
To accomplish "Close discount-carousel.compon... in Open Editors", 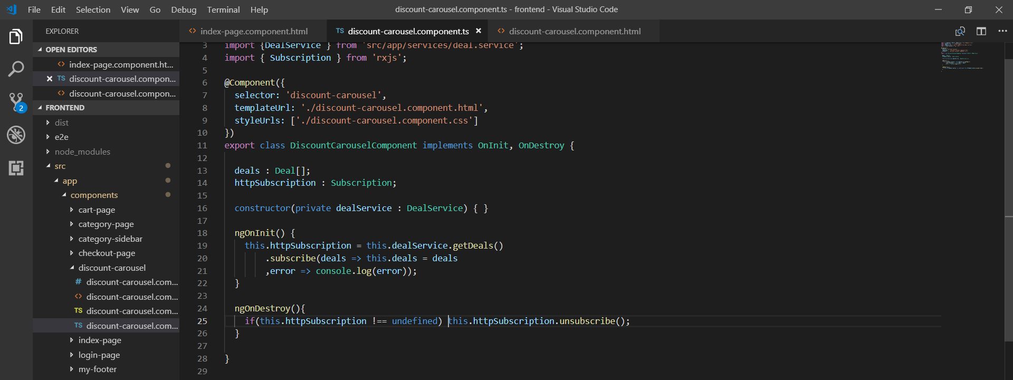I will coord(50,79).
